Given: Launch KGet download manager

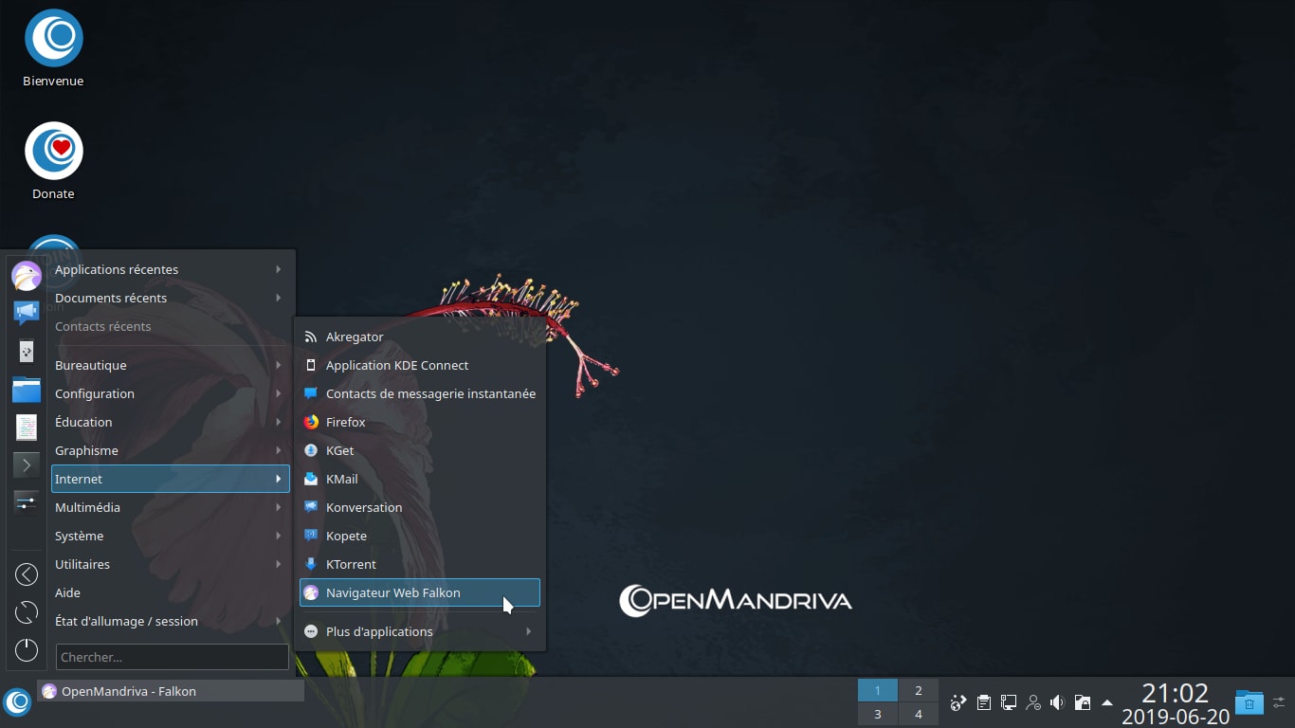Looking at the screenshot, I should tap(420, 450).
